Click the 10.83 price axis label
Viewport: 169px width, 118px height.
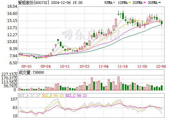[x=12, y=42]
